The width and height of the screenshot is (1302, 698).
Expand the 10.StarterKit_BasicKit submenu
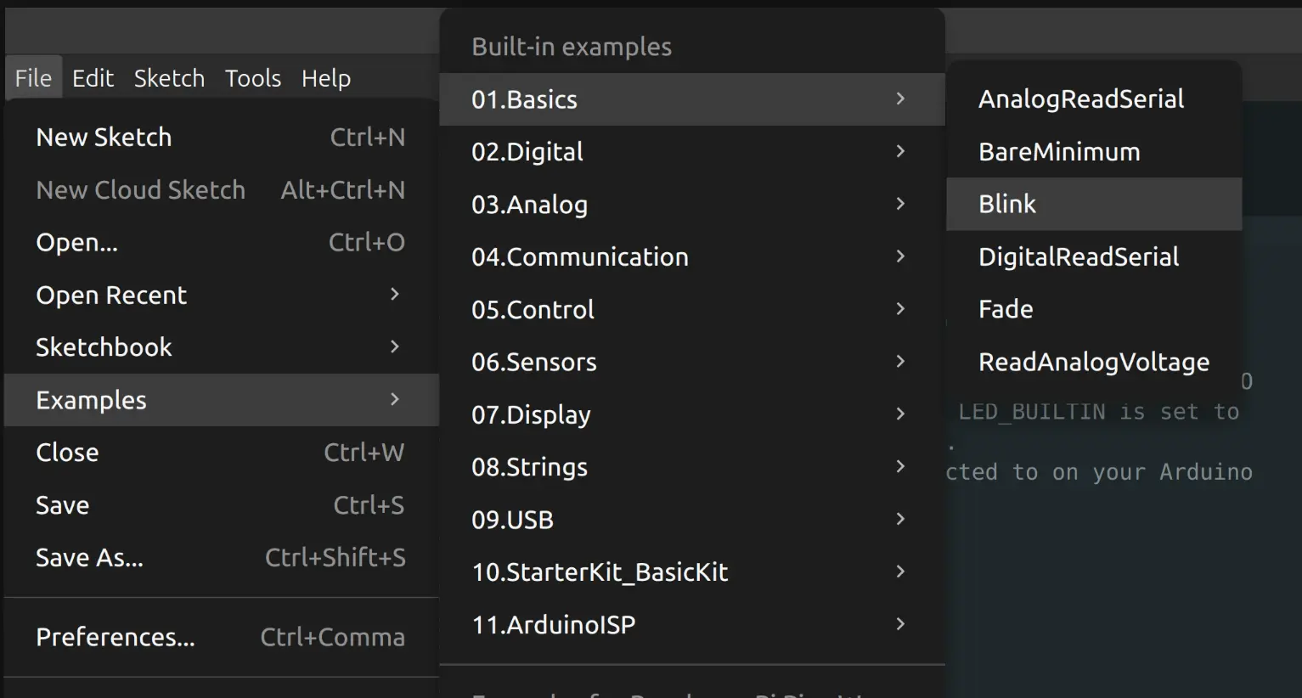(x=600, y=571)
